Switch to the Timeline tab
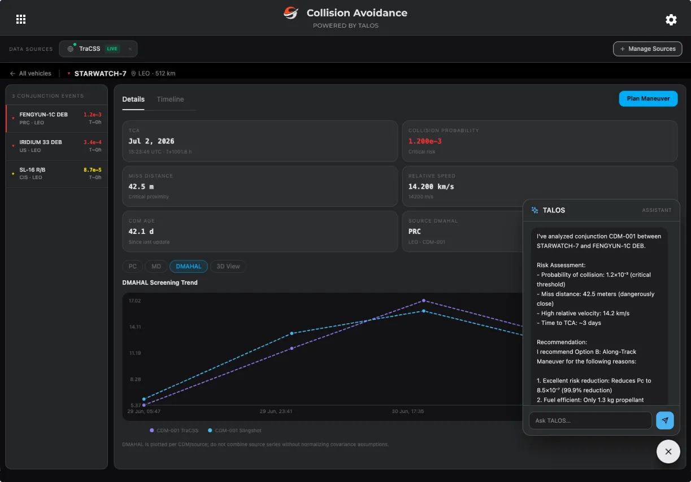This screenshot has height=482, width=691. pos(171,99)
